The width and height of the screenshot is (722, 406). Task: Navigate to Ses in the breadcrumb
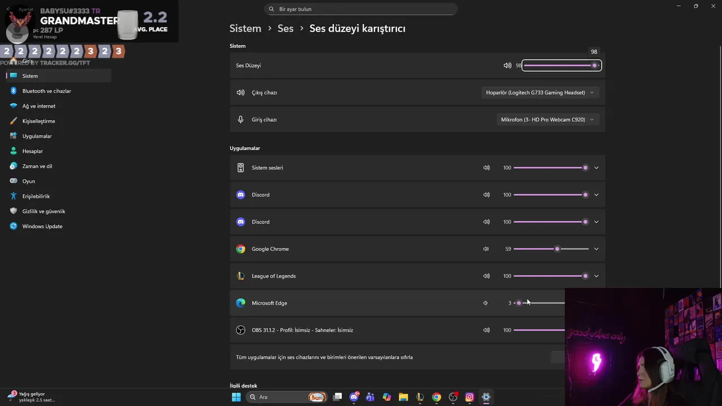tap(285, 28)
